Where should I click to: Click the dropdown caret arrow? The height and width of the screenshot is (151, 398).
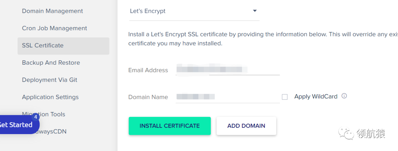255,11
